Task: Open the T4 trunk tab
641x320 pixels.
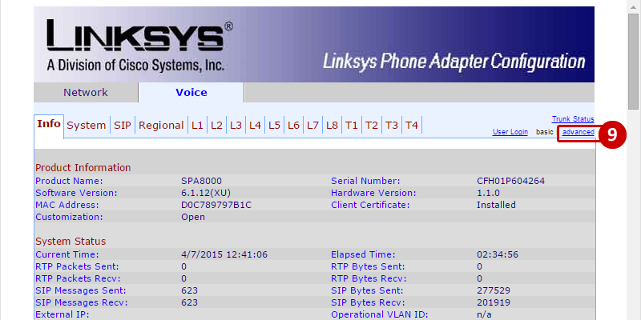Action: pos(411,126)
